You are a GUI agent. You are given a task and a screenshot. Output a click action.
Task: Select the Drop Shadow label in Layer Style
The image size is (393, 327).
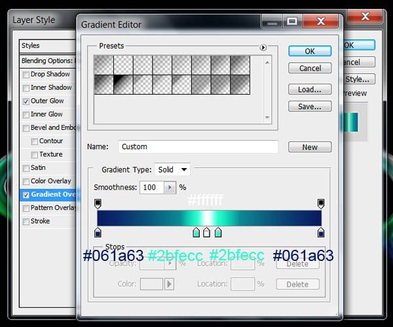click(x=50, y=74)
